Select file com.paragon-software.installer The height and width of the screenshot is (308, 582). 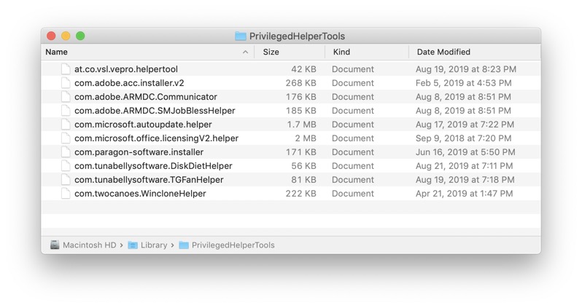(x=139, y=152)
